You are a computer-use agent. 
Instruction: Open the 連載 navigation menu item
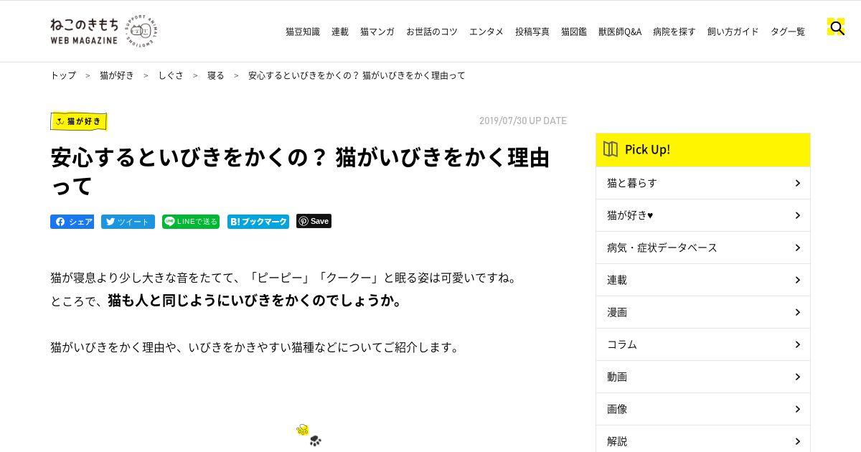tap(340, 32)
